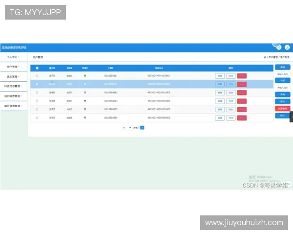Click the share icon in the header
Viewport: 293px width, 235px height.
pyautogui.click(x=279, y=47)
